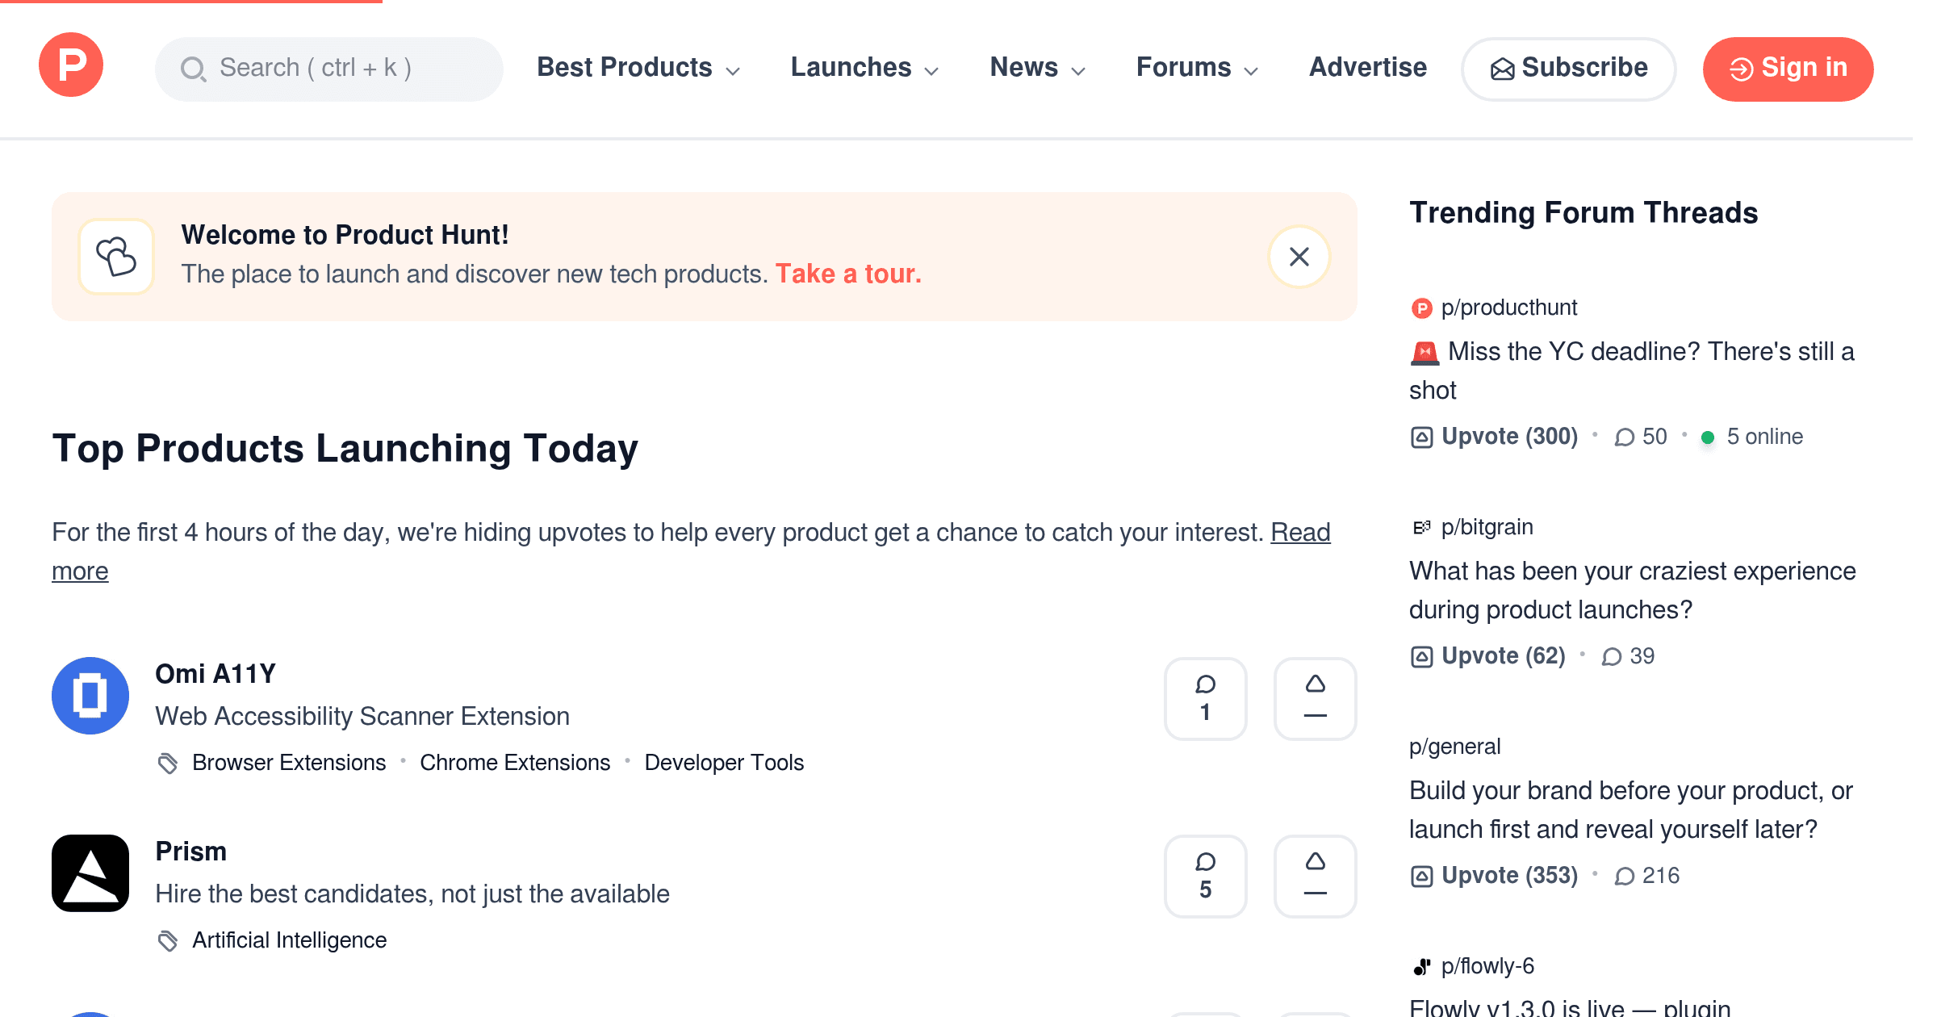The height and width of the screenshot is (1017, 1937).
Task: Select the Developer Tools tag
Action: (724, 763)
